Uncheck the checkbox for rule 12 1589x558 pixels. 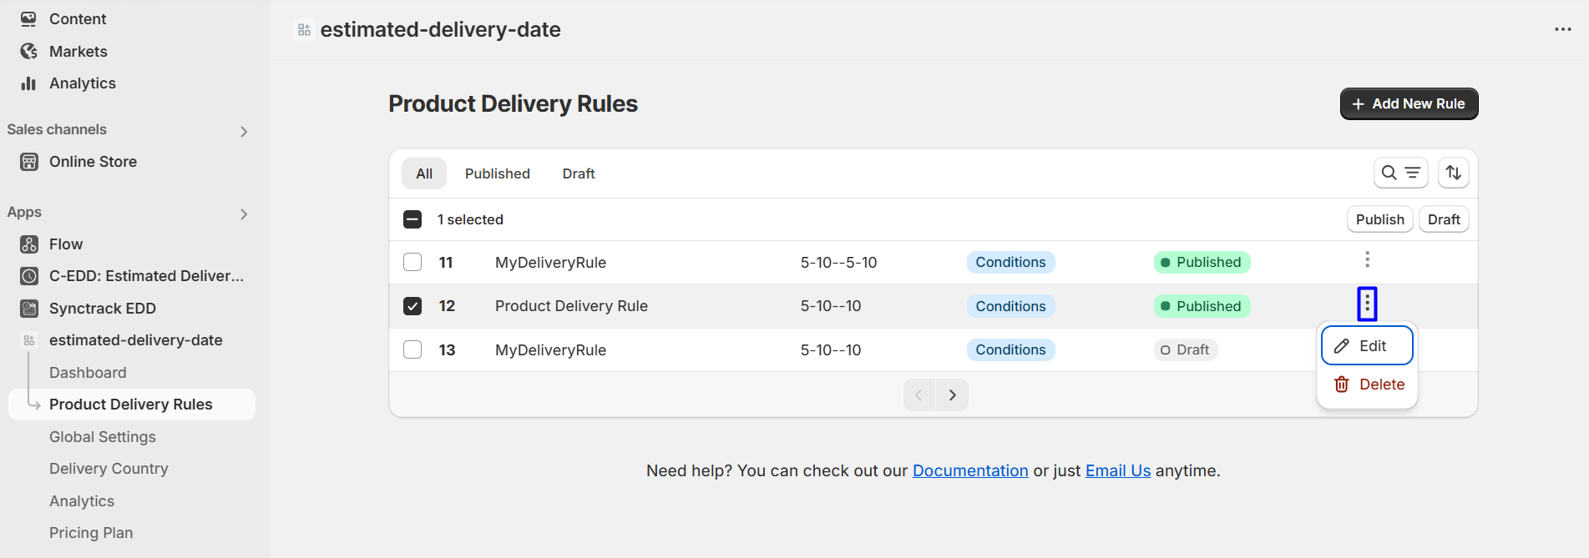[412, 306]
